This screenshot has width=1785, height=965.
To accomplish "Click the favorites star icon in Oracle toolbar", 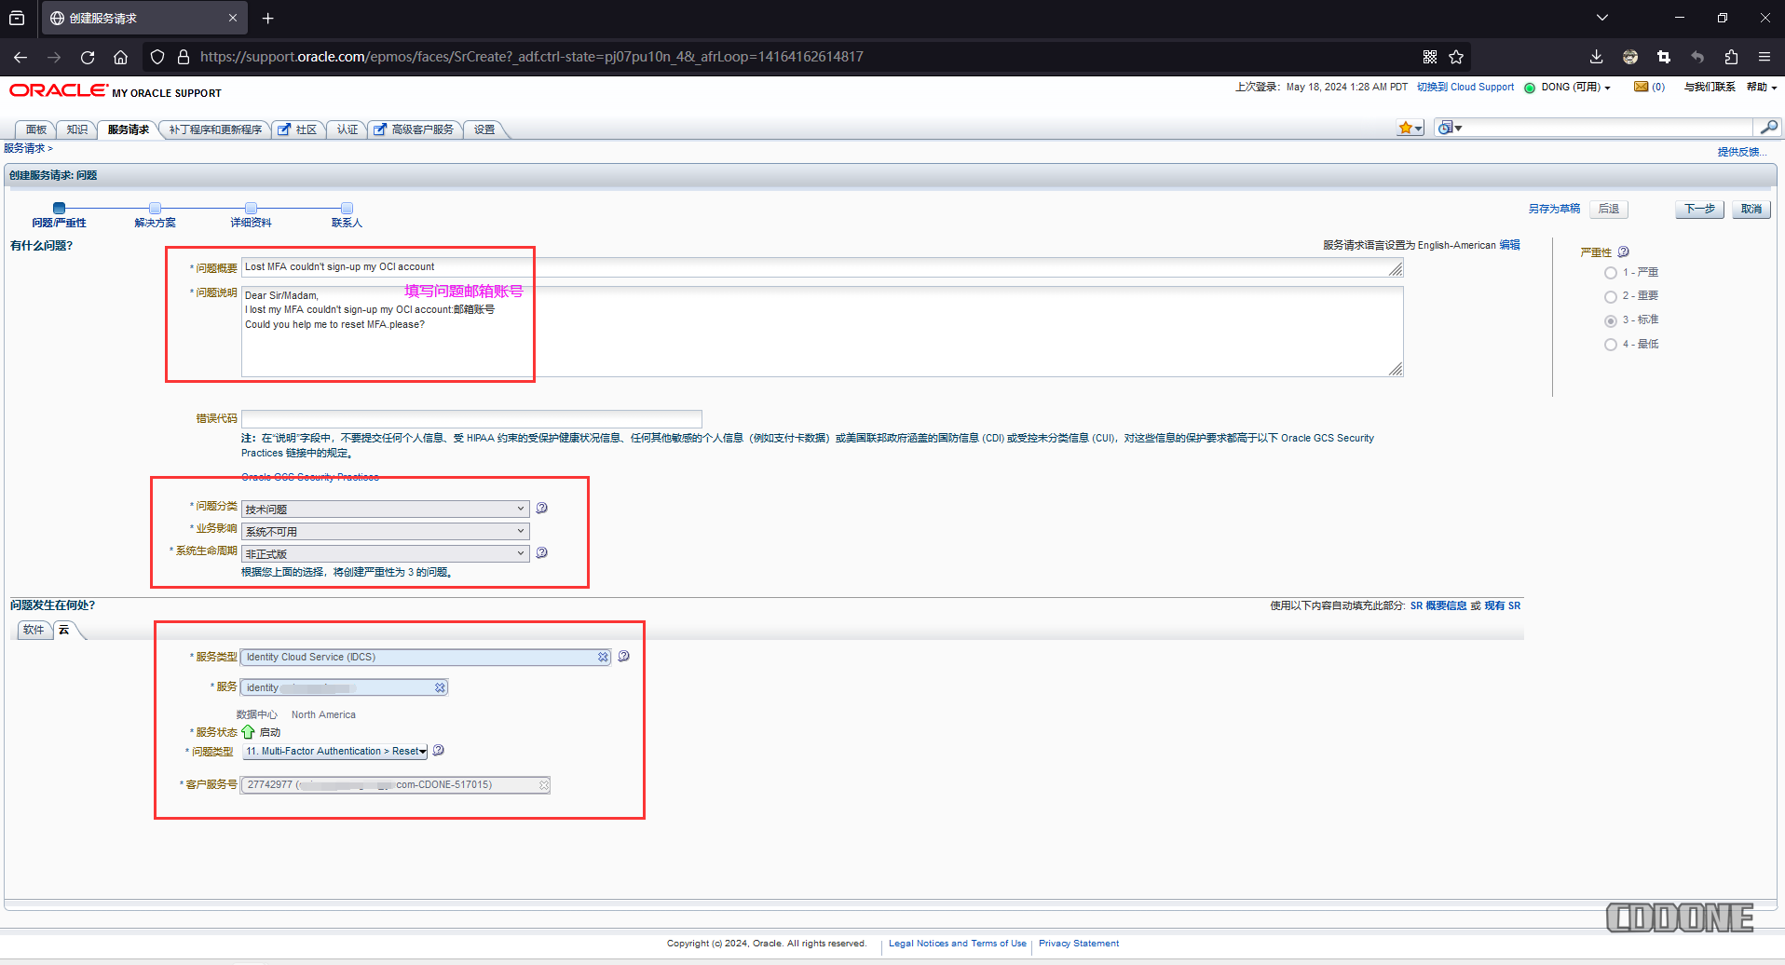I will click(1405, 128).
